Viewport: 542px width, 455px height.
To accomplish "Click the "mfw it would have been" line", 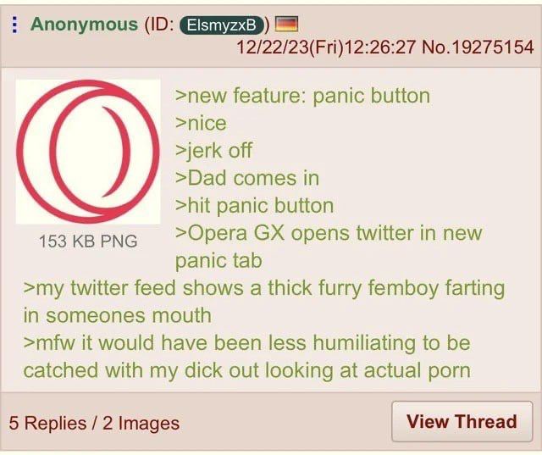I will [x=246, y=343].
